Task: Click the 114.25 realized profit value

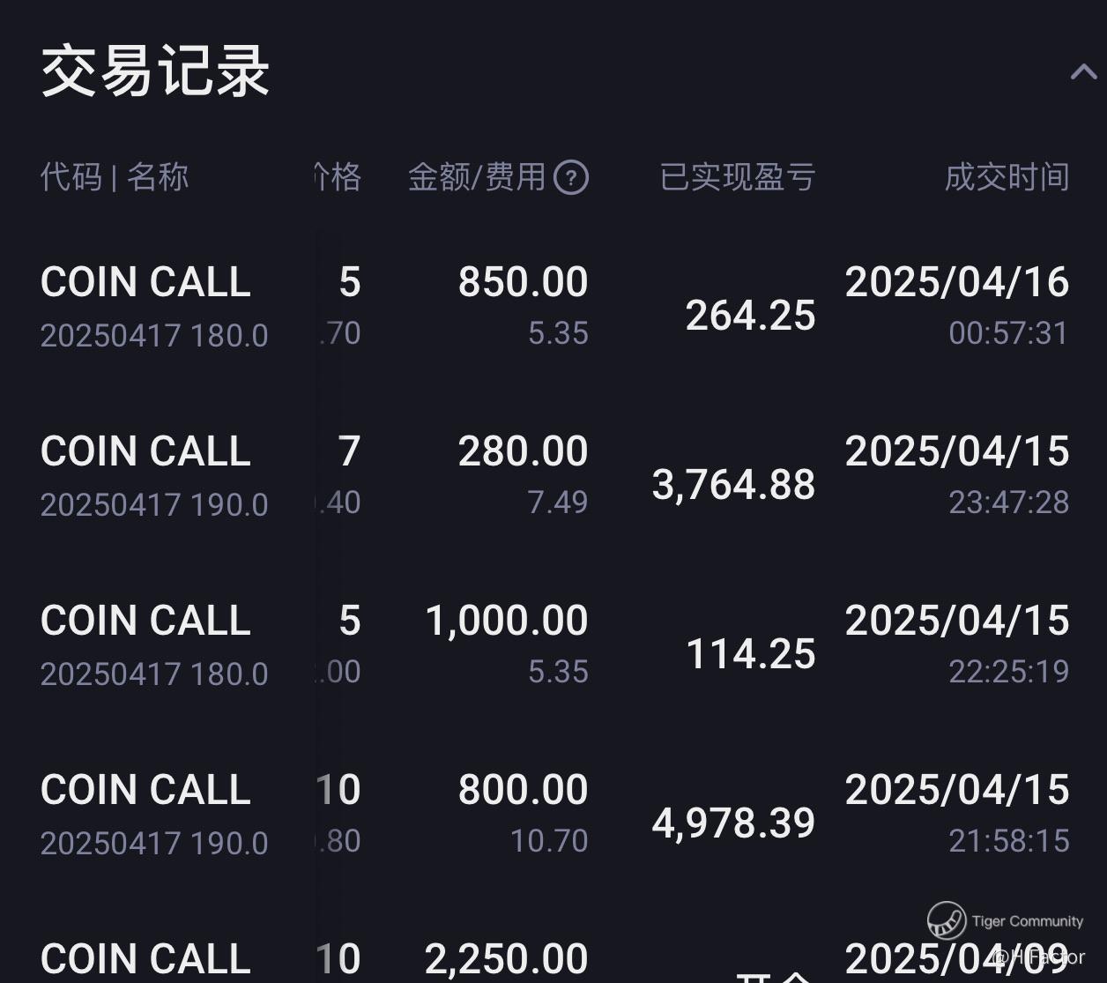Action: tap(751, 654)
